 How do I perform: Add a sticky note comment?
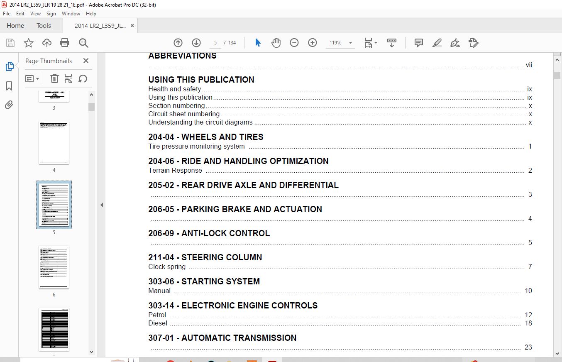click(x=419, y=43)
